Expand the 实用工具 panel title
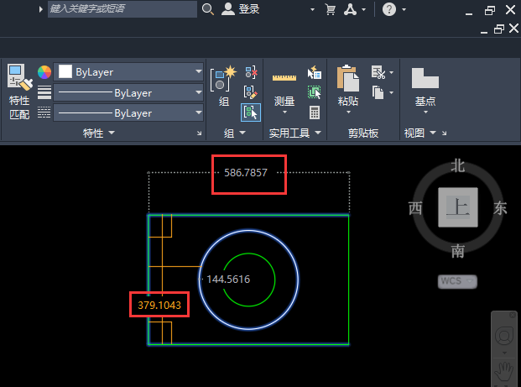The width and height of the screenshot is (521, 387). click(x=295, y=133)
